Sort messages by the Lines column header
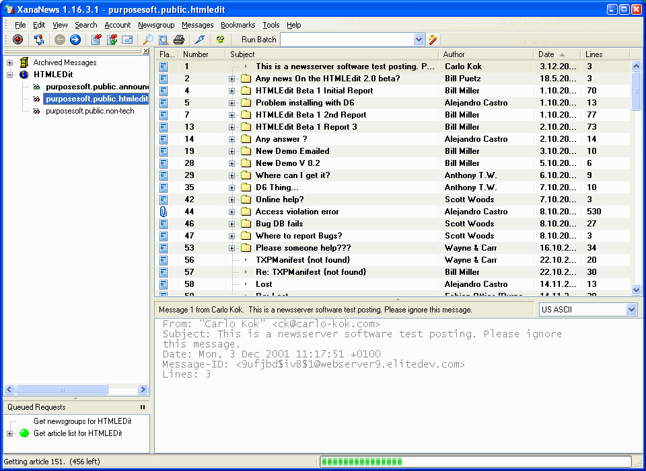Screen dimensions: 646x471 [606, 54]
